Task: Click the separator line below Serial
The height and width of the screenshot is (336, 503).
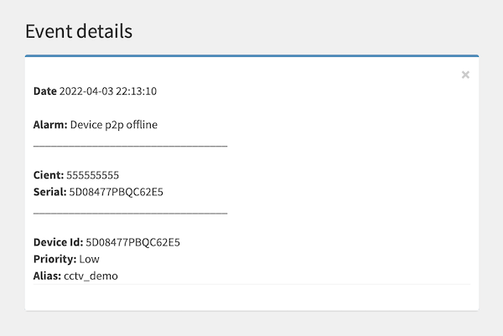Action: (x=130, y=213)
